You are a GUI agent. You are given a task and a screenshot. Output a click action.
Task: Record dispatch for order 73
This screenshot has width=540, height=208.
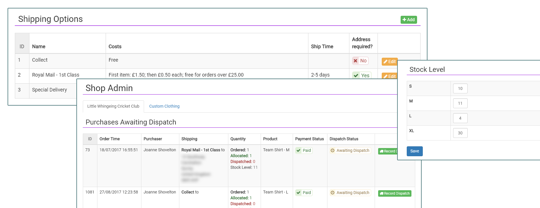[x=388, y=151]
